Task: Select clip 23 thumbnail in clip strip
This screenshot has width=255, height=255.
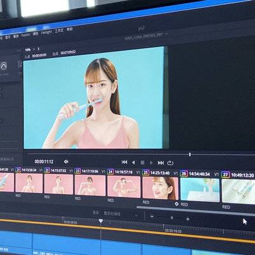Action: (90, 185)
